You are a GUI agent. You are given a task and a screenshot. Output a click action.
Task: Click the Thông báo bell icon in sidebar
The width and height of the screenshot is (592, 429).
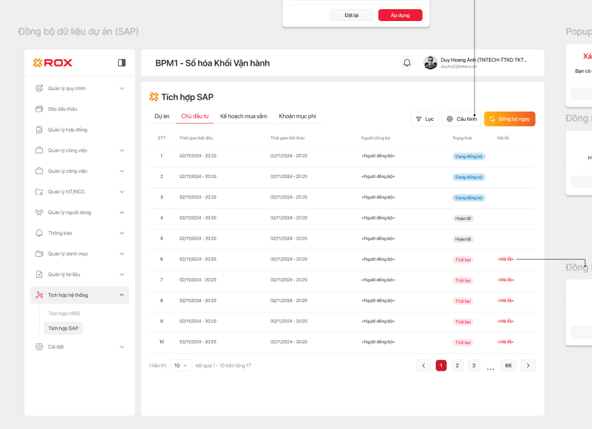point(39,233)
